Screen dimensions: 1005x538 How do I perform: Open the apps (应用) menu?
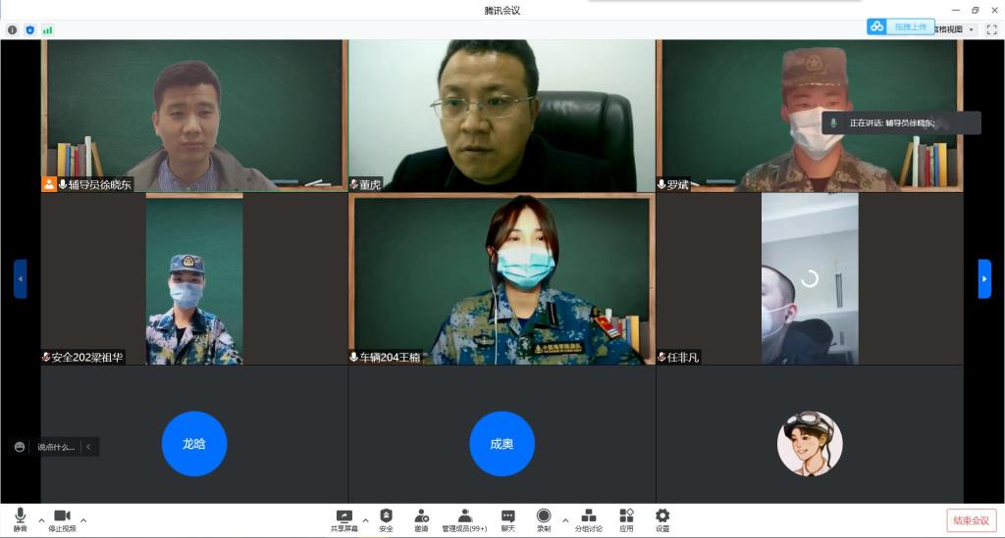(x=626, y=518)
